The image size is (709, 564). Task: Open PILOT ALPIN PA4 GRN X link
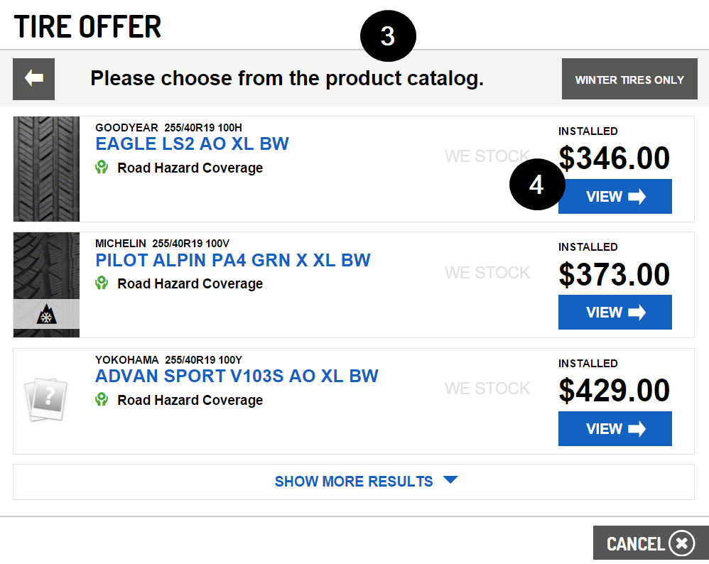233,260
